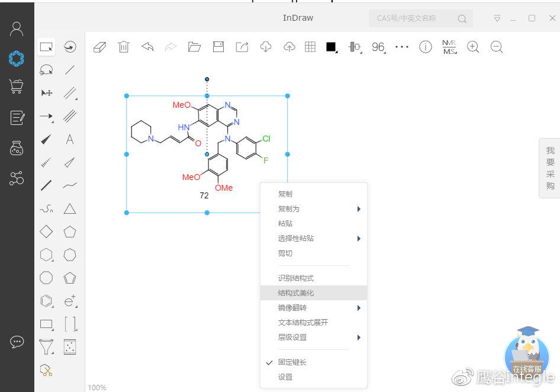
Task: Zoom in with the magnifier icon
Action: click(x=473, y=47)
